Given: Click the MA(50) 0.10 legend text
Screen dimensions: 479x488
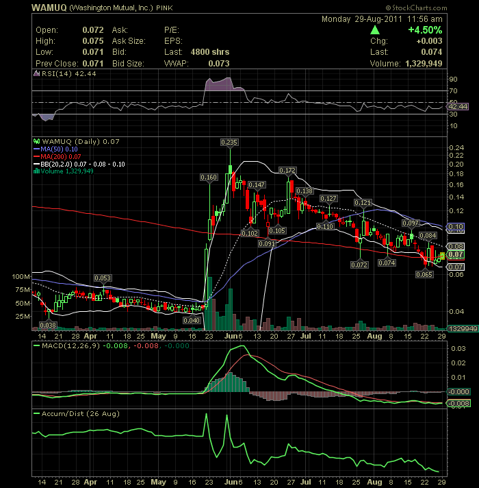Looking at the screenshot, I should click(x=59, y=149).
